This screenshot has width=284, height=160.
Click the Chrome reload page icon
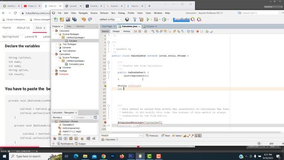[x=16, y=13]
